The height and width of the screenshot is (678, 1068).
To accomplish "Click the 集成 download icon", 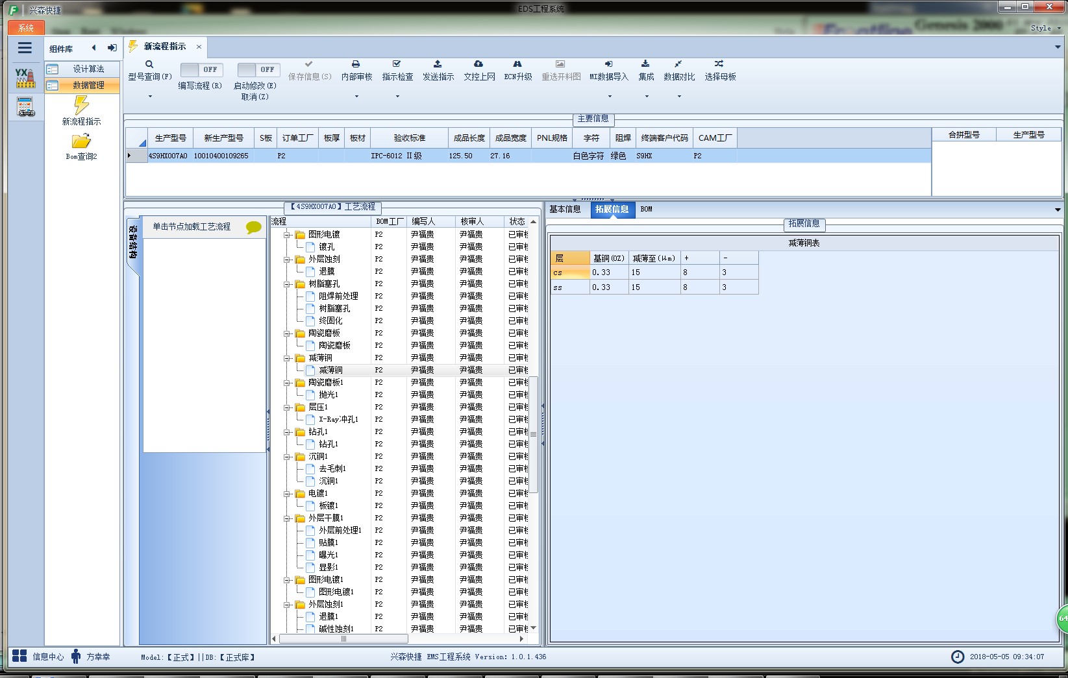I will [x=645, y=64].
